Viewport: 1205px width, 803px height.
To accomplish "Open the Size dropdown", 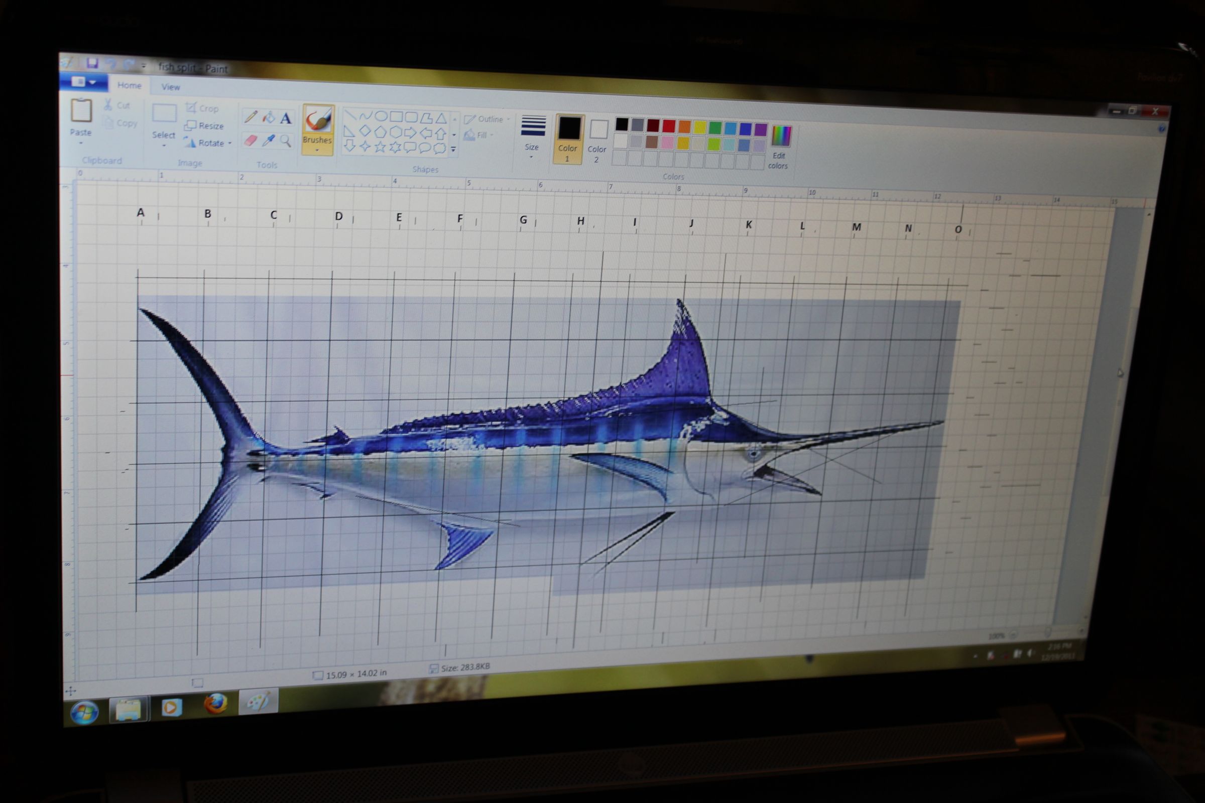I will pyautogui.click(x=531, y=151).
